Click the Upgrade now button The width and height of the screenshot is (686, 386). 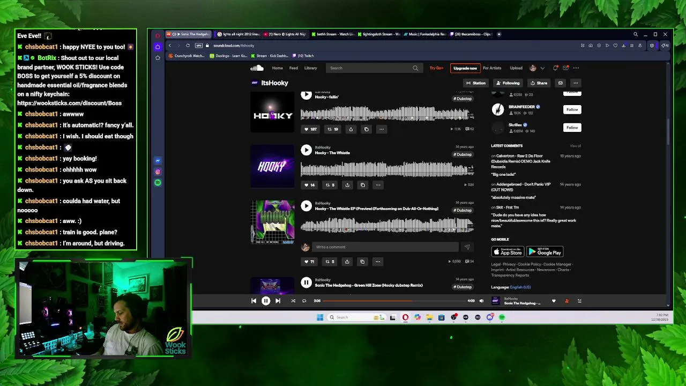[465, 68]
